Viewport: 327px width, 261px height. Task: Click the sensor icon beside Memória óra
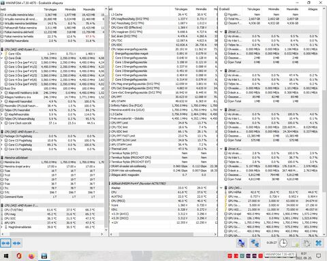point(2,162)
